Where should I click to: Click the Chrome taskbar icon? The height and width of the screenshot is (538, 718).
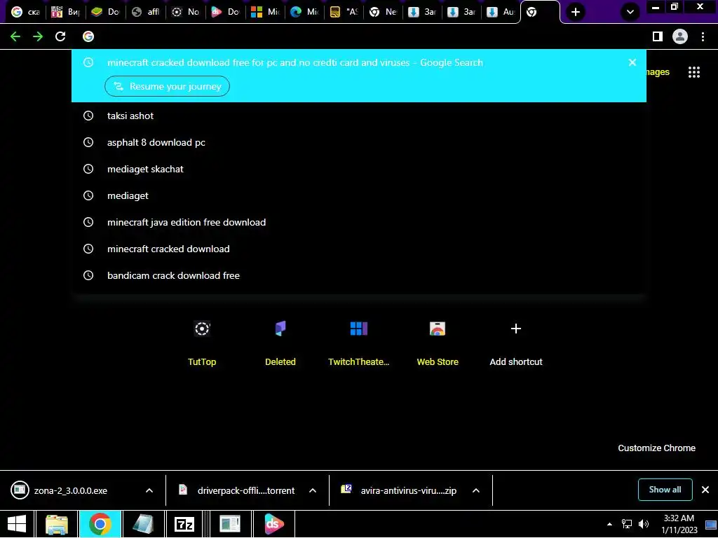click(100, 524)
